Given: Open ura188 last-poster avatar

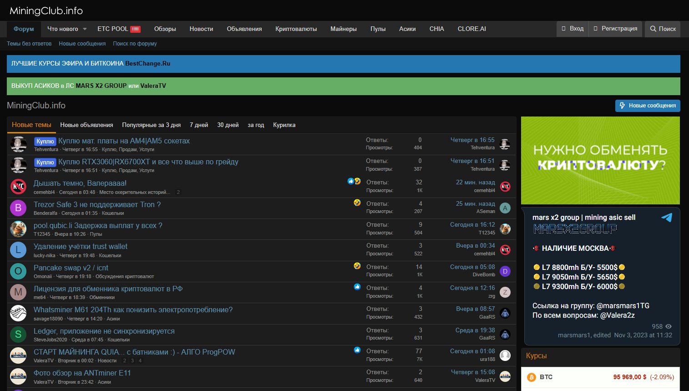Looking at the screenshot, I should coord(505,355).
